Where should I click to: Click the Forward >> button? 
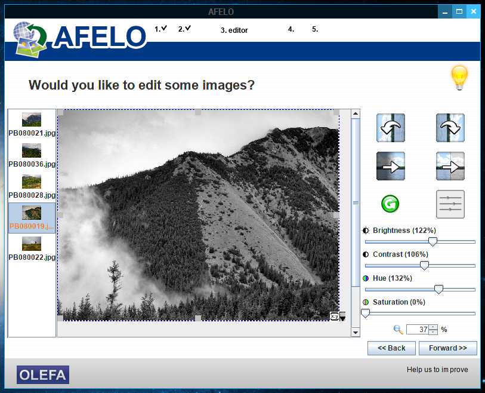coord(447,348)
